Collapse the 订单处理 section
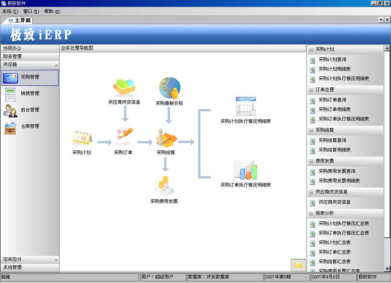 [x=311, y=90]
